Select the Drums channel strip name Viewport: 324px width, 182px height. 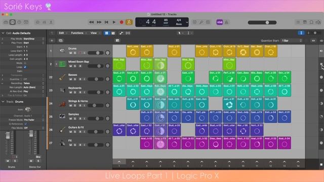(x=12, y=167)
